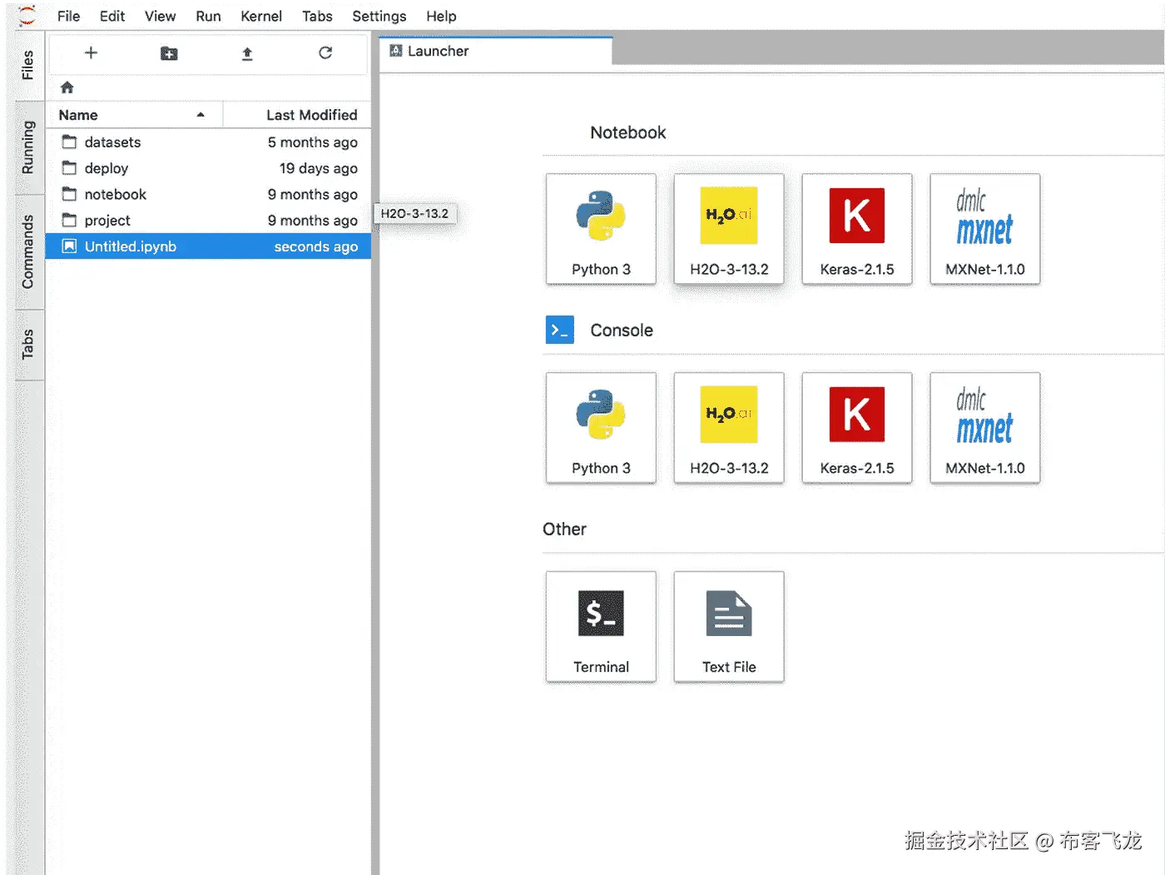
Task: Start a Python 3 console
Action: coord(601,428)
